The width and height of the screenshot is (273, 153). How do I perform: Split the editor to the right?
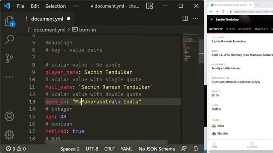[185, 18]
